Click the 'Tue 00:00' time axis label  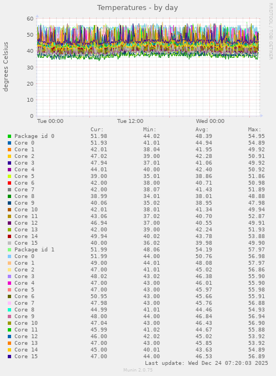(51, 121)
